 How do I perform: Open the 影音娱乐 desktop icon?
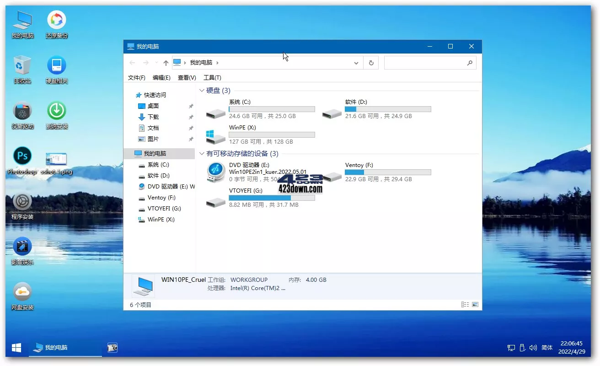point(21,245)
